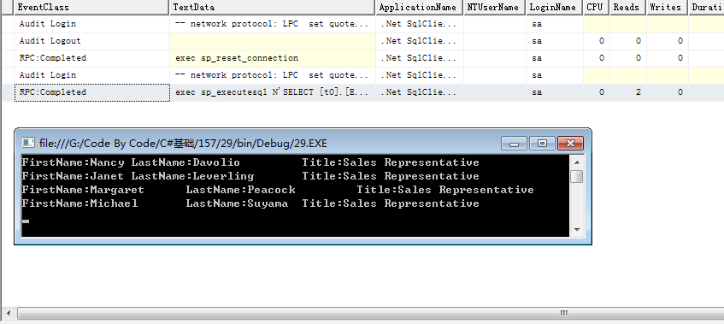Select the sp_reset_connection RPC:Completed row
Screen dimensions: 724x324
[362, 57]
